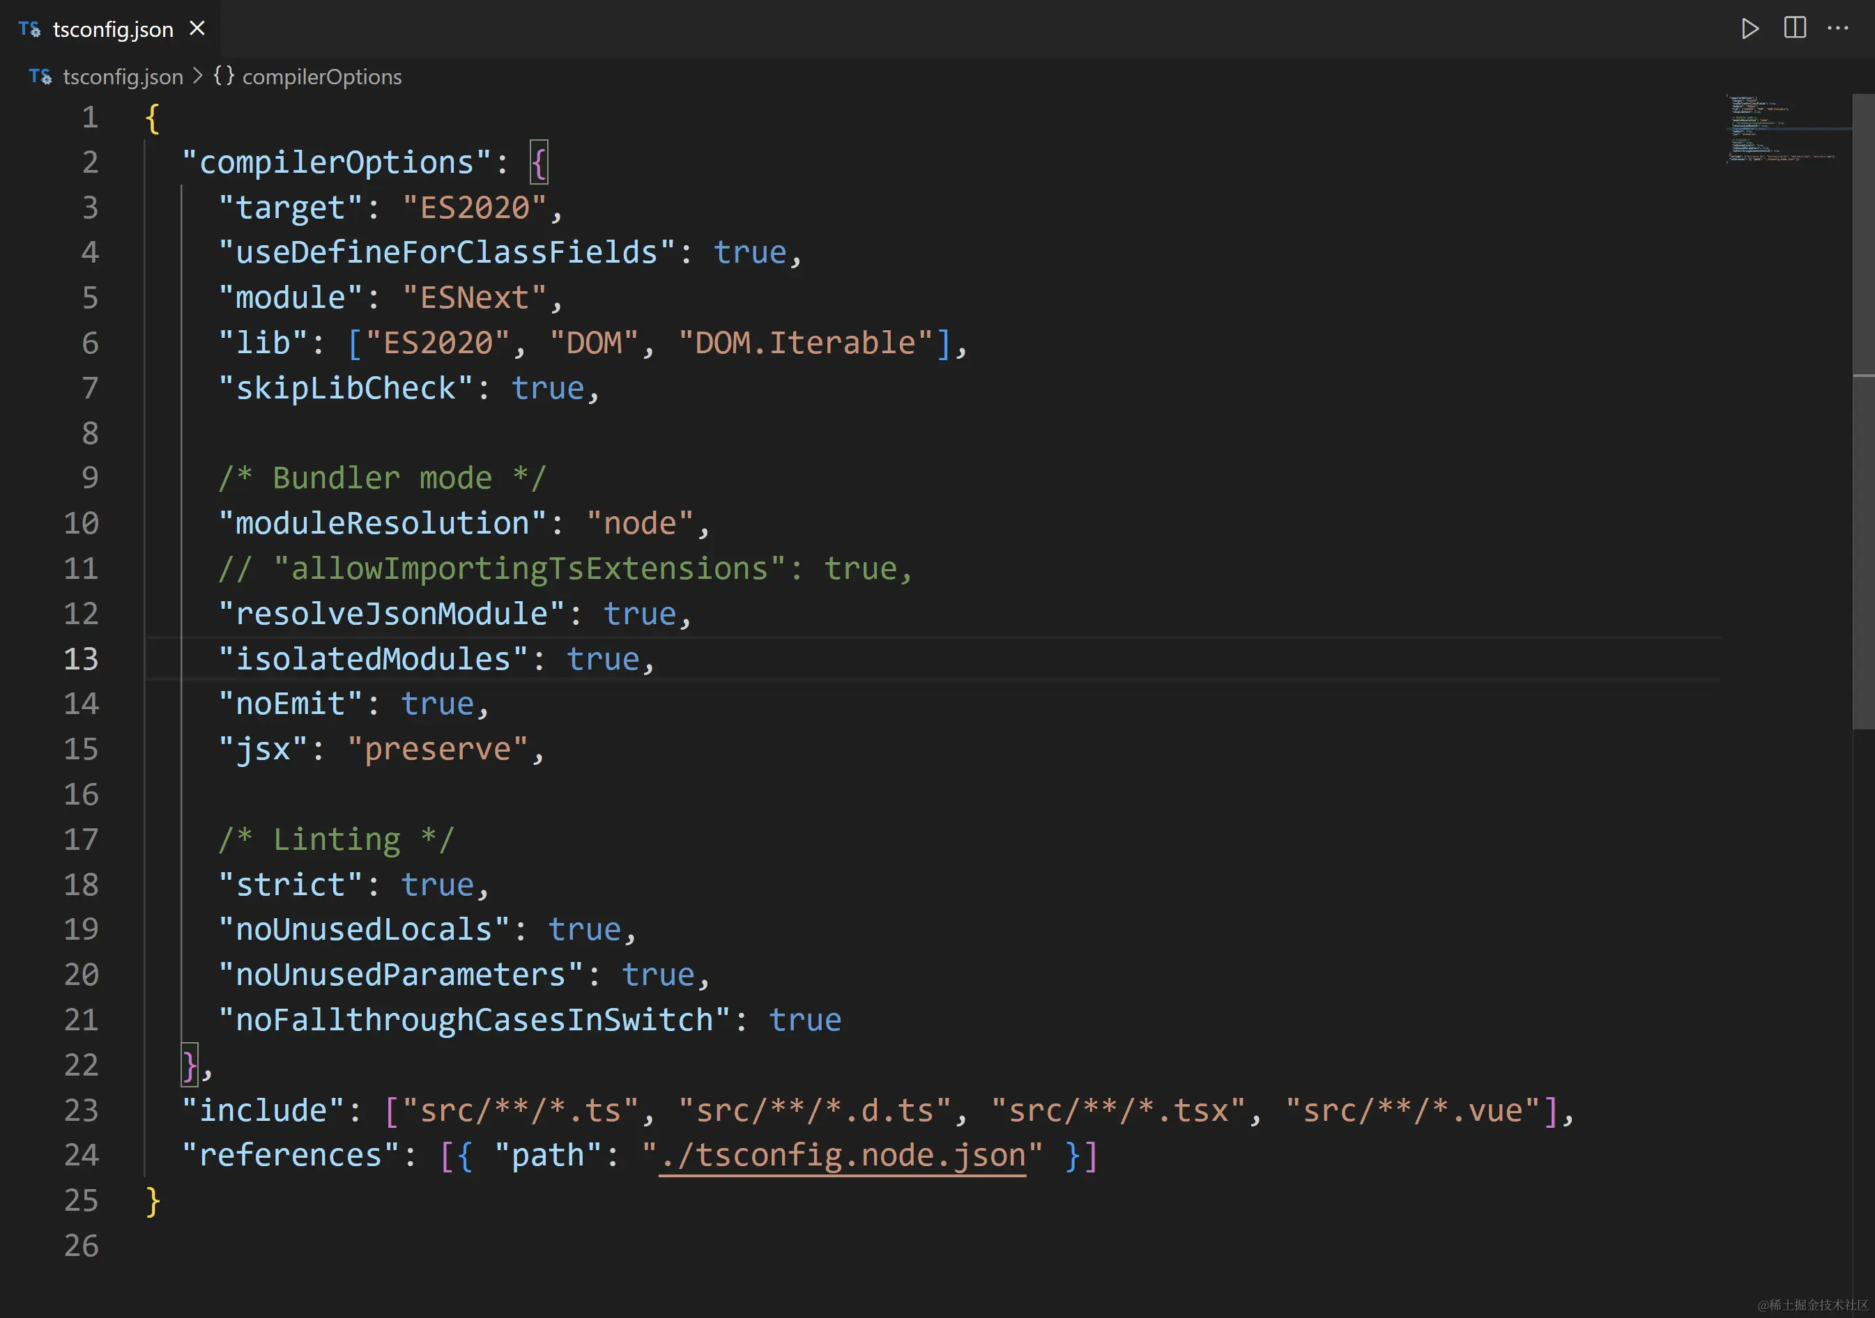The width and height of the screenshot is (1875, 1318).
Task: Click the TS icon on the tab
Action: (x=29, y=29)
